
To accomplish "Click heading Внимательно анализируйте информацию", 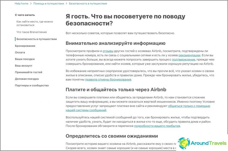I will 115,43.
